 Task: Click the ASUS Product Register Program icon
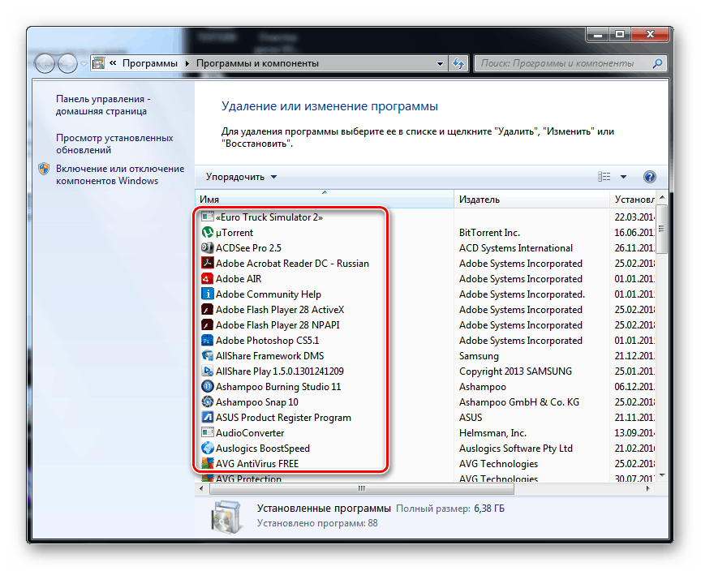click(x=208, y=418)
